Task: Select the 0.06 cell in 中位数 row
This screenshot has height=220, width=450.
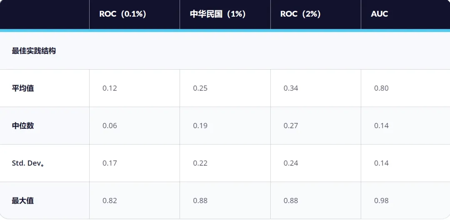Action: (134, 126)
